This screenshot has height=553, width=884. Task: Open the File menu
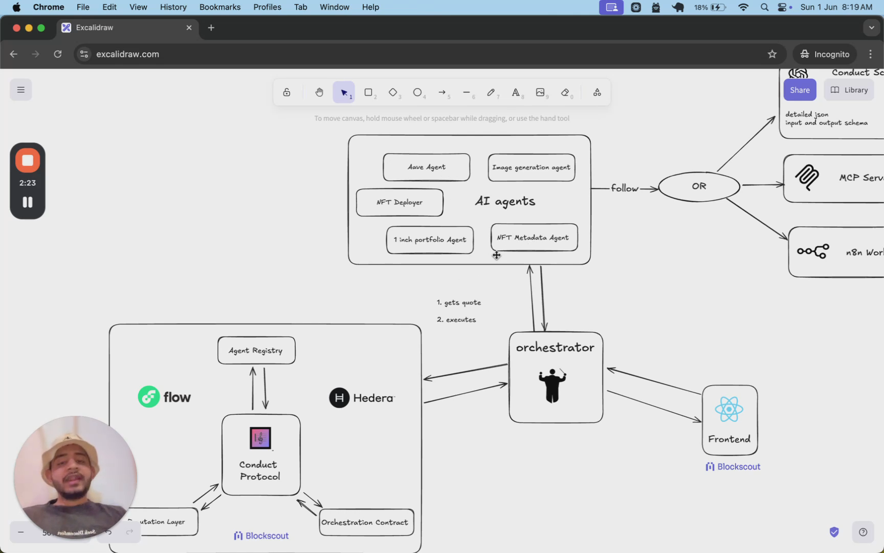[83, 7]
